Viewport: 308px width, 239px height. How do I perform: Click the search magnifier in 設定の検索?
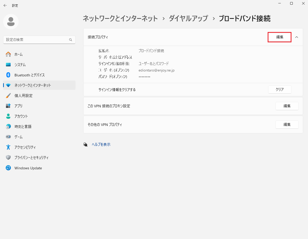[70, 40]
